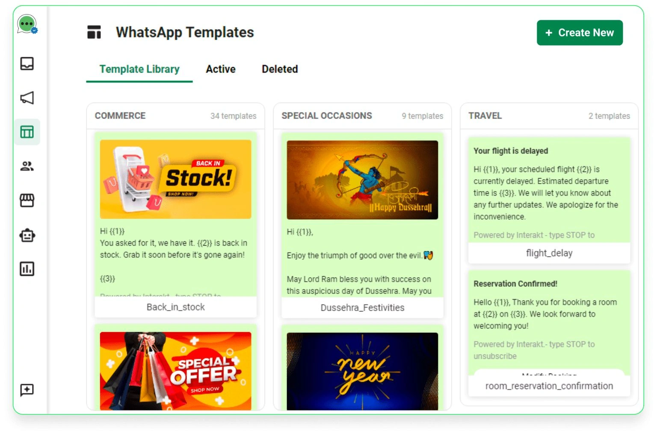Open the Special Offer template image
657x435 pixels.
coord(175,371)
